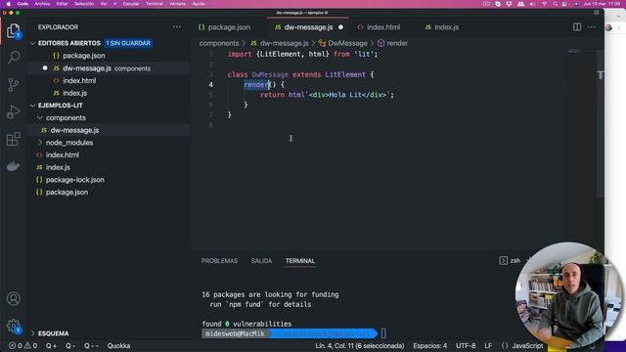Open the Run and Debug view
This screenshot has height=352, width=626.
click(14, 111)
